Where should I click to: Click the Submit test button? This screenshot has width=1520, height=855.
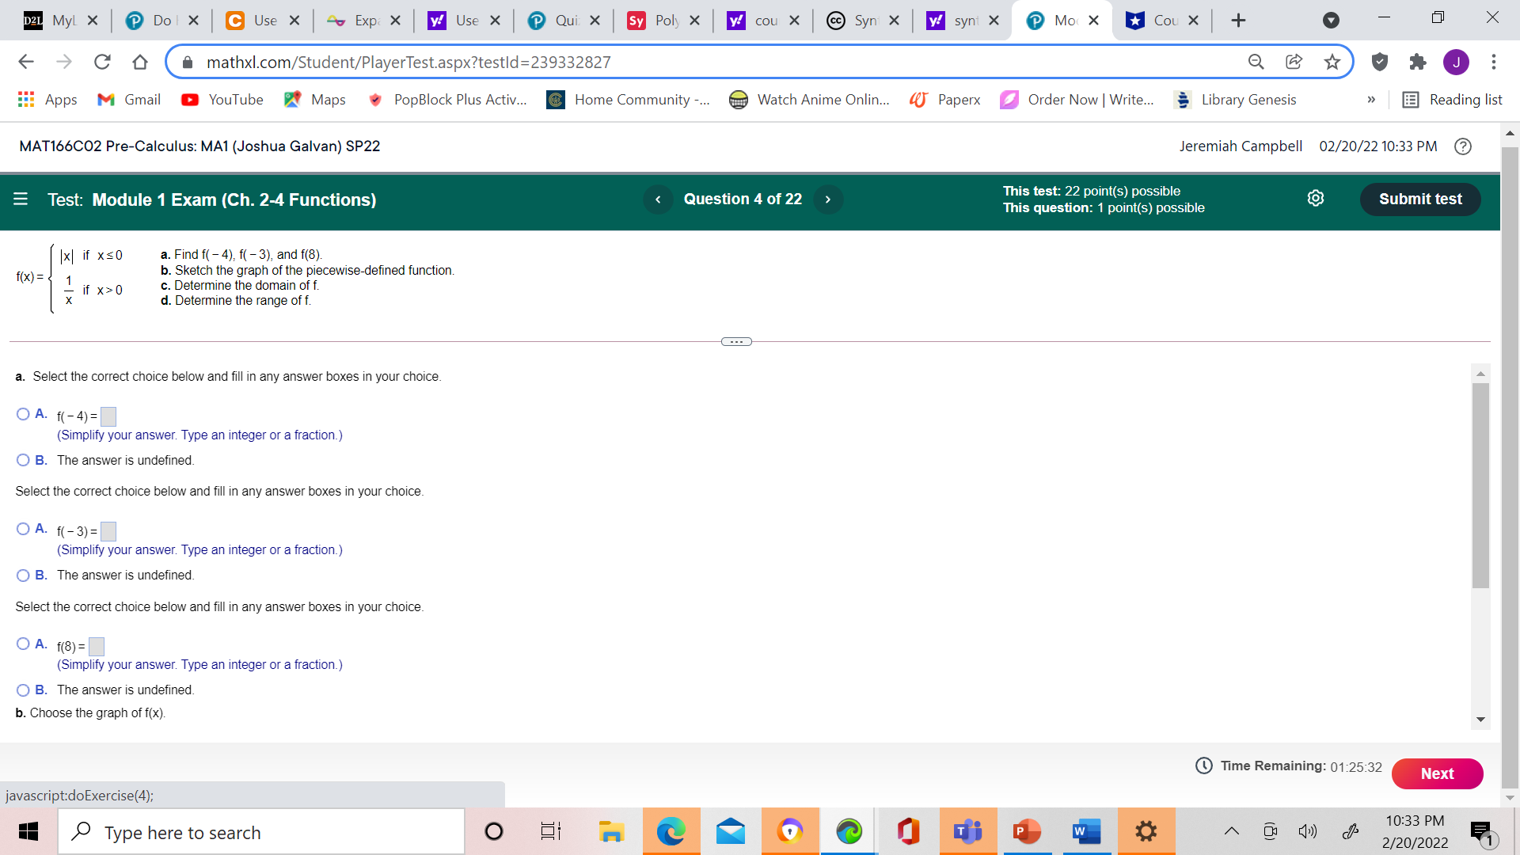point(1419,199)
